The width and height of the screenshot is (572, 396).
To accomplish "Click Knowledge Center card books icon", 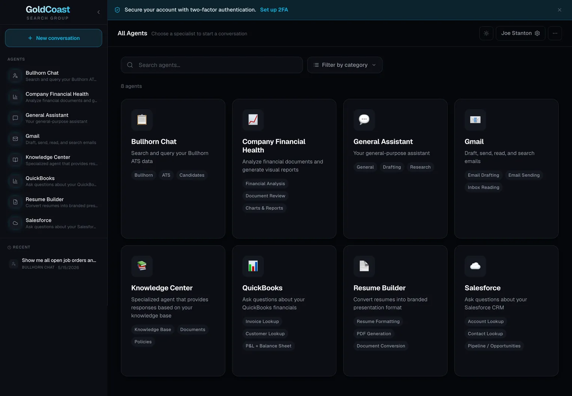I will tap(142, 266).
